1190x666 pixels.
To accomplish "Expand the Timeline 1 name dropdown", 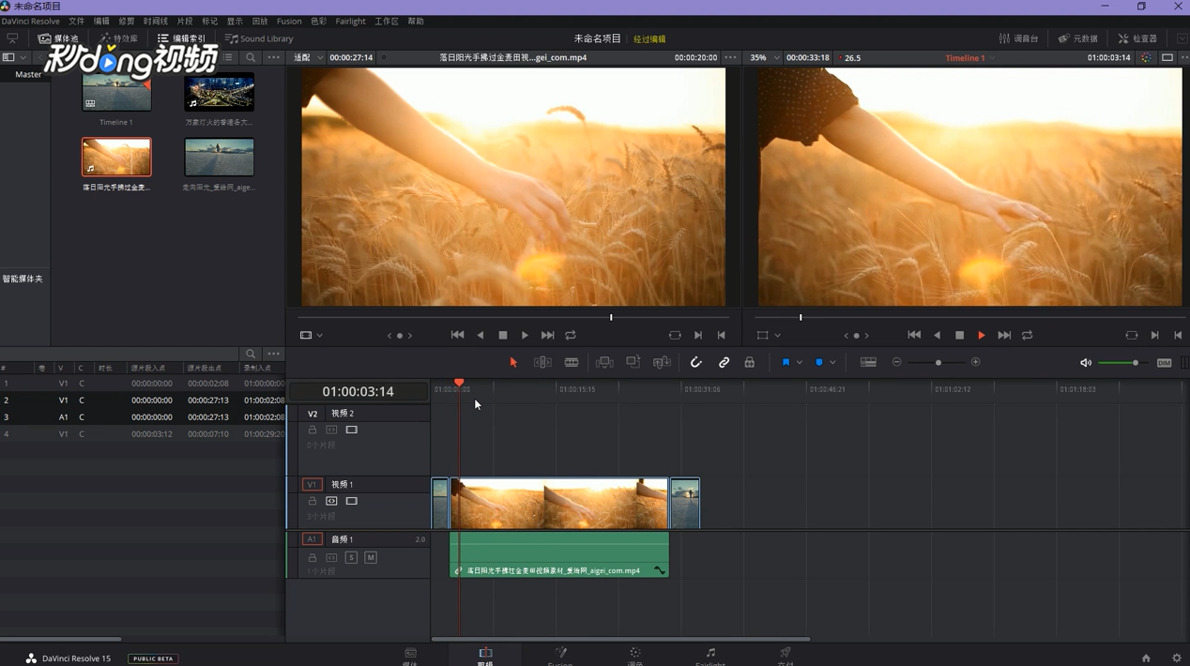I will coord(993,58).
